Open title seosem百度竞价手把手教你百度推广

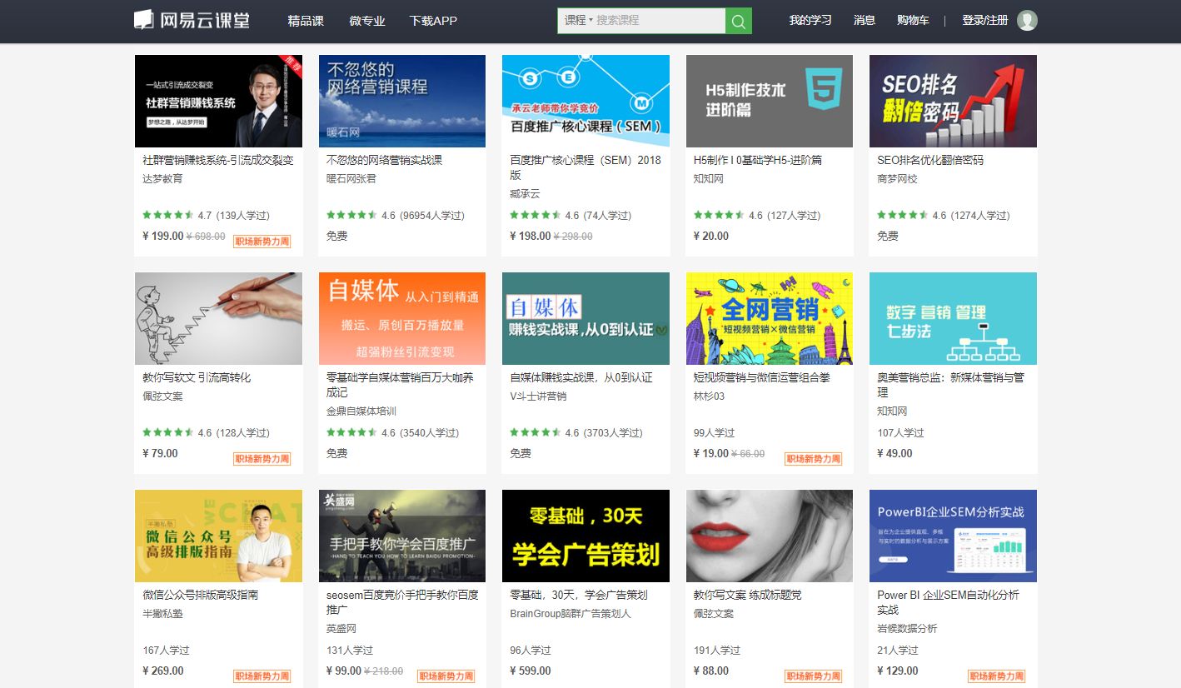tap(402, 602)
